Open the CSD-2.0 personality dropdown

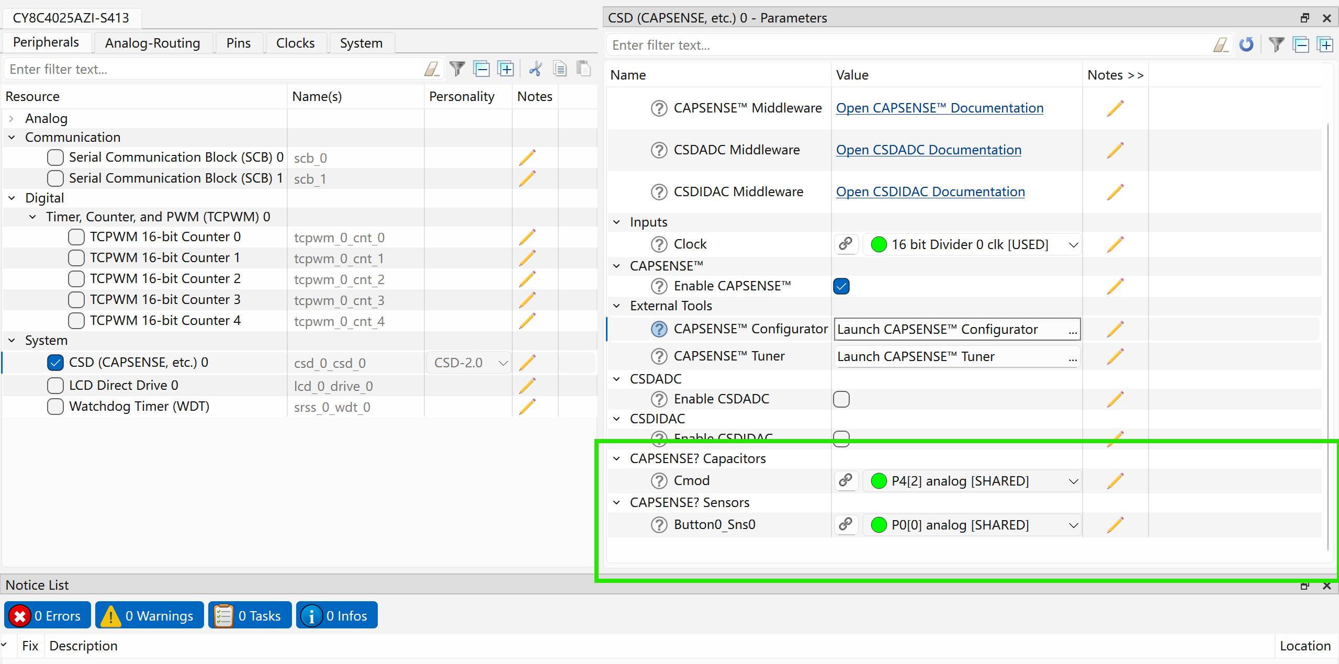tap(469, 363)
